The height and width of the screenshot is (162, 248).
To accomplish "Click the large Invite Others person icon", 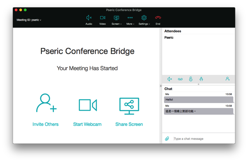I will [x=46, y=103].
